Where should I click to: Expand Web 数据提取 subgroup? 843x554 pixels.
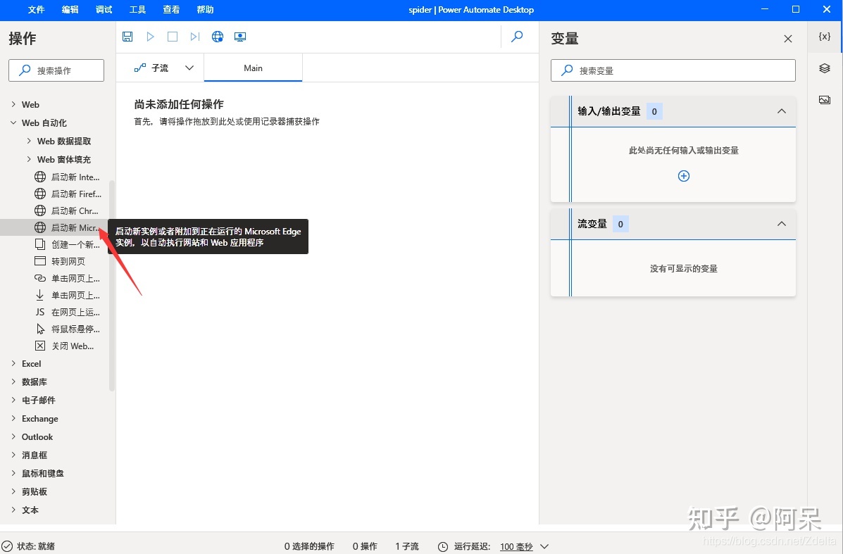point(29,141)
